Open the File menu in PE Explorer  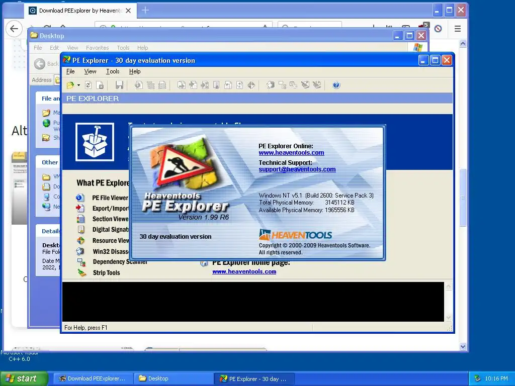point(70,71)
